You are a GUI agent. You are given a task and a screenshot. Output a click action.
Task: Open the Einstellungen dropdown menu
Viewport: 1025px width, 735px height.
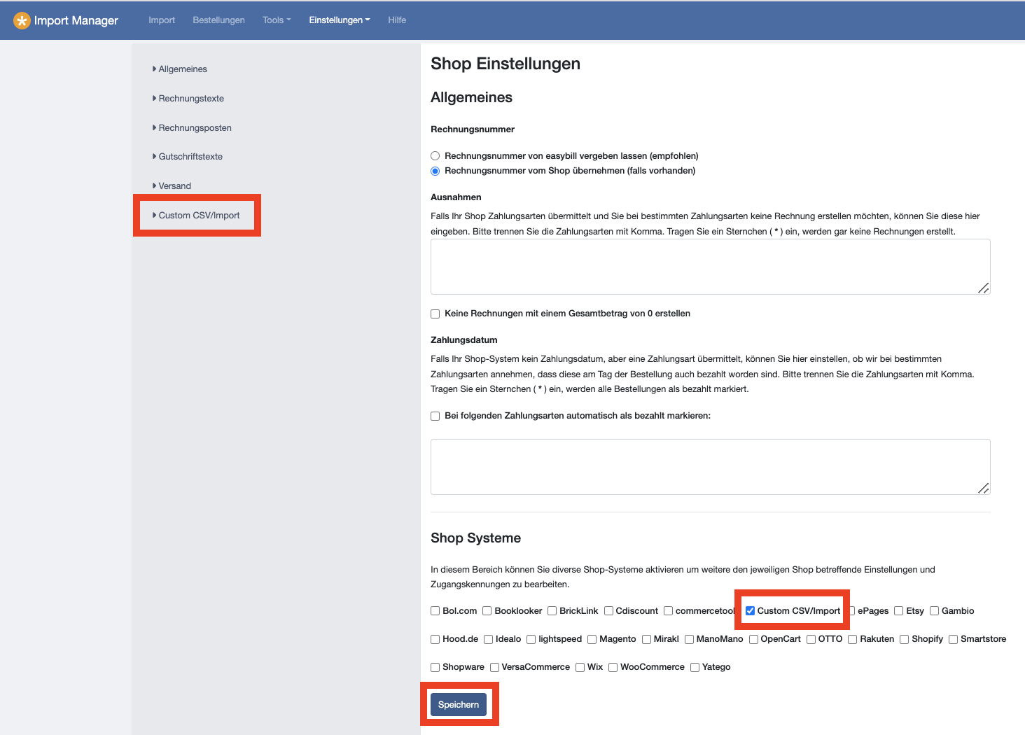point(340,20)
